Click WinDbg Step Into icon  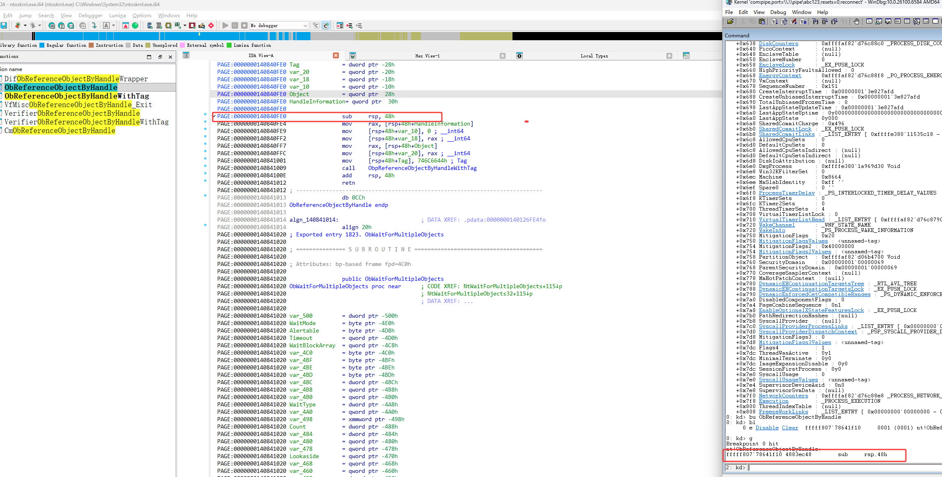point(815,21)
